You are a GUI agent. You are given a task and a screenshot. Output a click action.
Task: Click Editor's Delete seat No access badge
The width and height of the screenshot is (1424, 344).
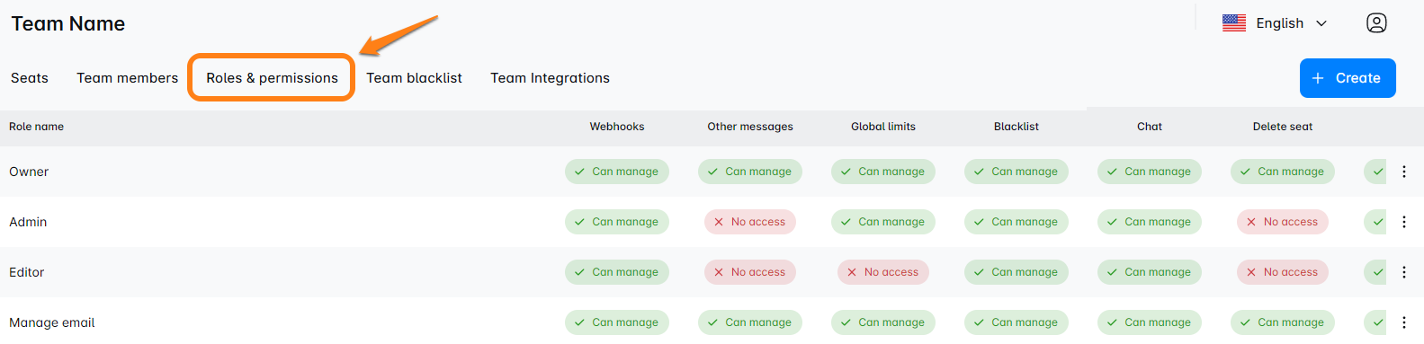pyautogui.click(x=1283, y=272)
